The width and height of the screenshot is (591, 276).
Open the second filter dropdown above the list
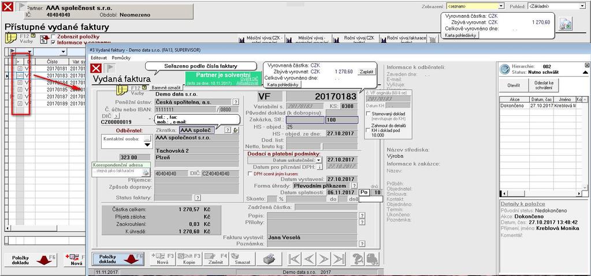[63, 51]
